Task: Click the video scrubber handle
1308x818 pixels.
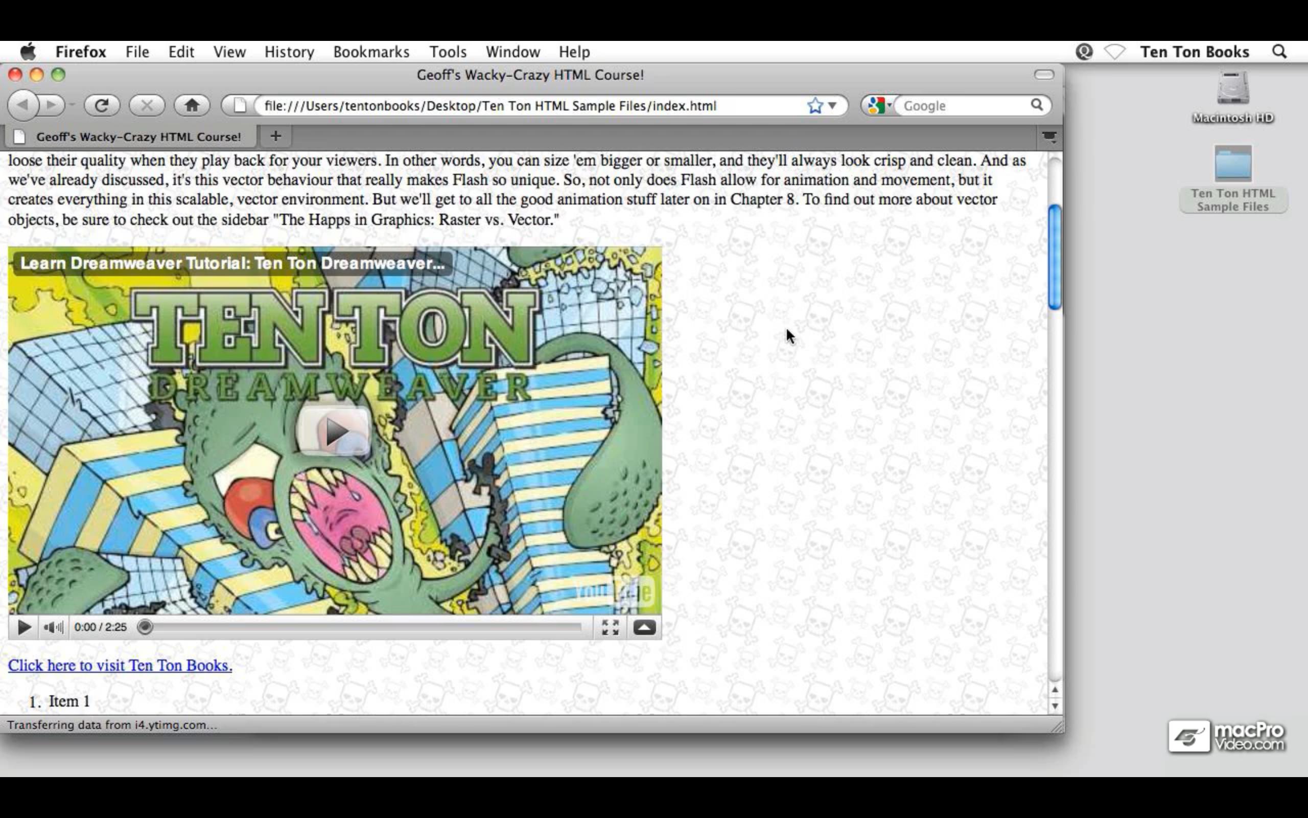Action: point(145,628)
